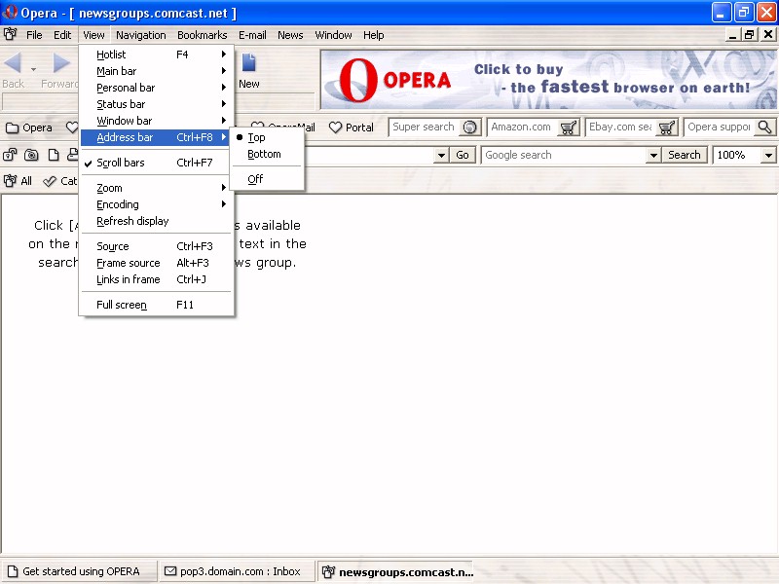
Task: Select the Top address bar position
Action: (x=256, y=138)
